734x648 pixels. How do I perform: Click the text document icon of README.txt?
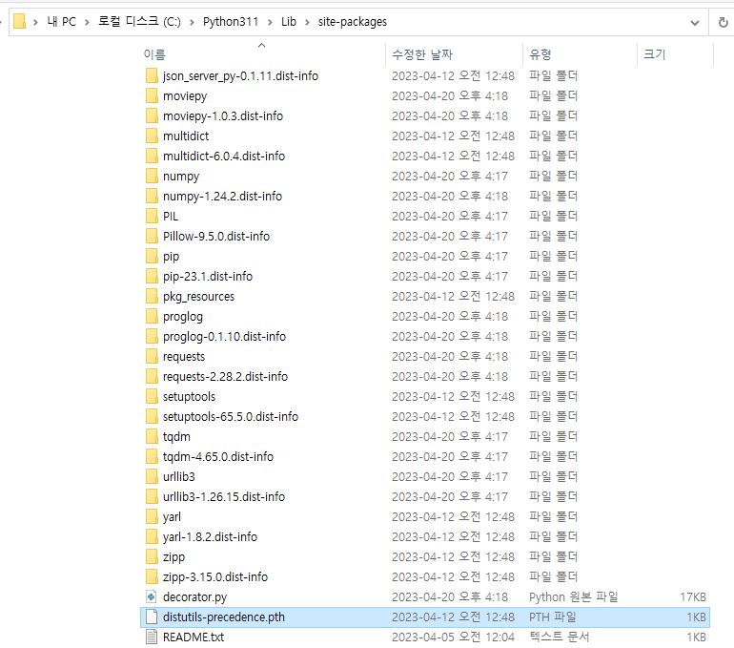coord(152,637)
